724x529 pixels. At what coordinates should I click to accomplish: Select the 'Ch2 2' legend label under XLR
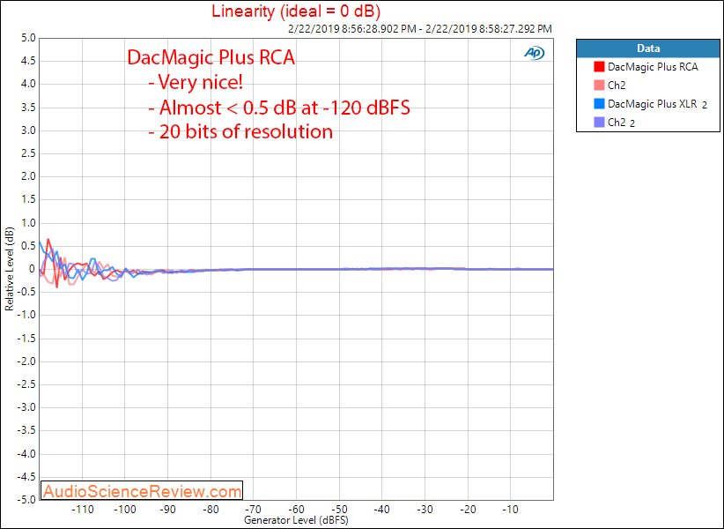click(x=621, y=123)
